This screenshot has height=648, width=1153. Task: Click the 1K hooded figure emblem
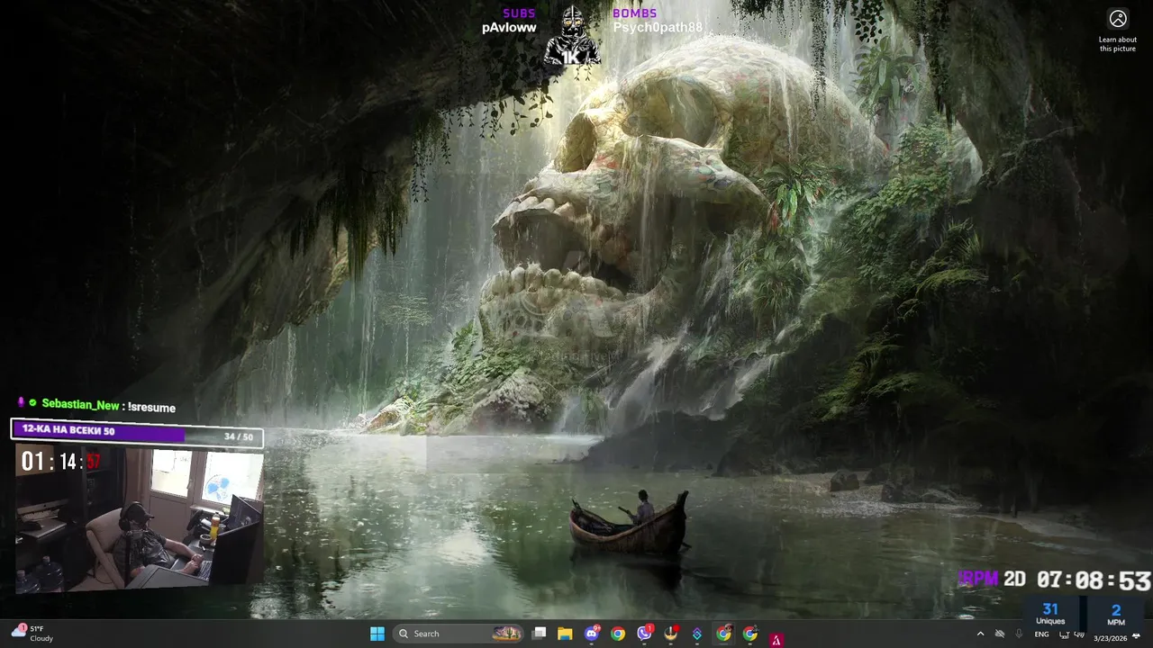coord(572,37)
